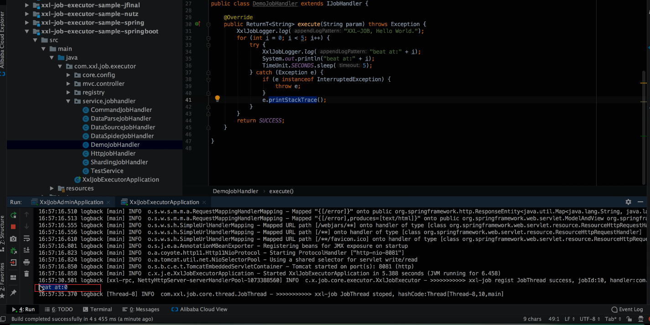This screenshot has width=650, height=325.
Task: Open the 4: Run tool window button
Action: 23,309
